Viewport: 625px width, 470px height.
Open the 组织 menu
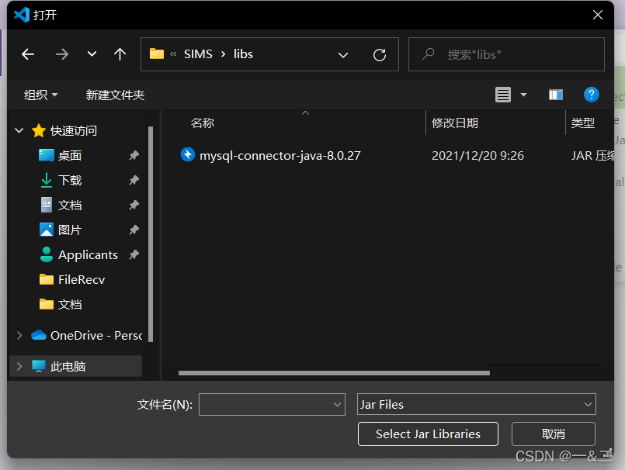40,95
